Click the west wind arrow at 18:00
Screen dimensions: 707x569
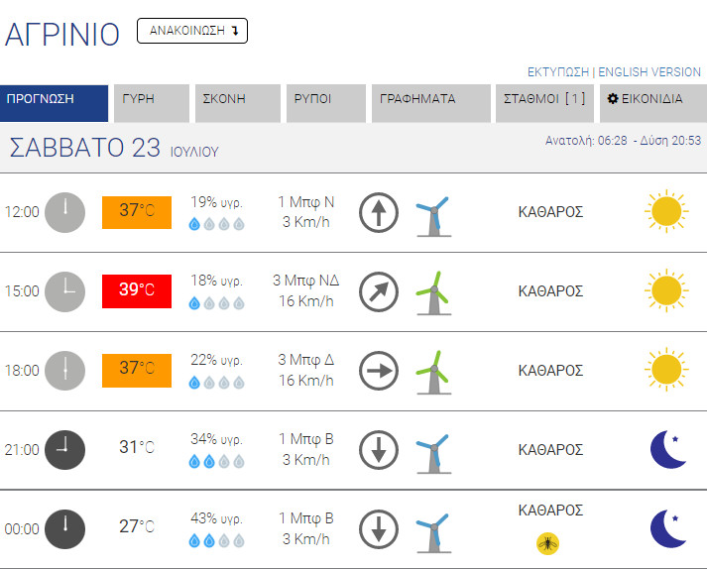378,371
